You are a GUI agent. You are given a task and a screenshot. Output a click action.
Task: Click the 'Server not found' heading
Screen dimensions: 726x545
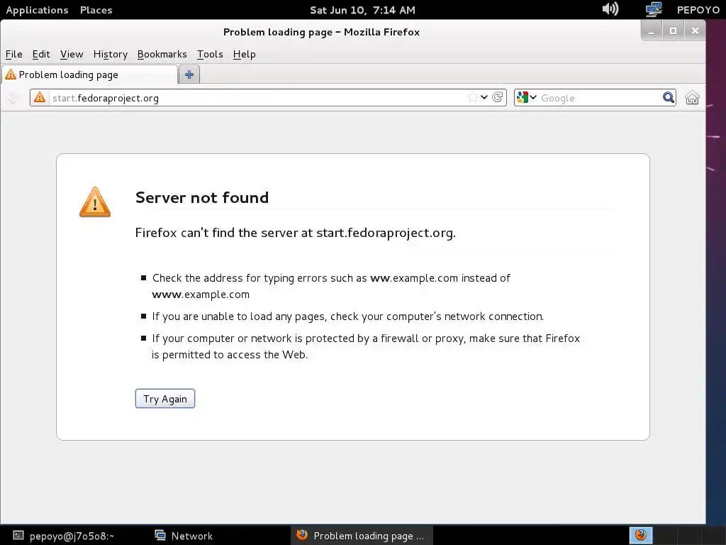[202, 197]
